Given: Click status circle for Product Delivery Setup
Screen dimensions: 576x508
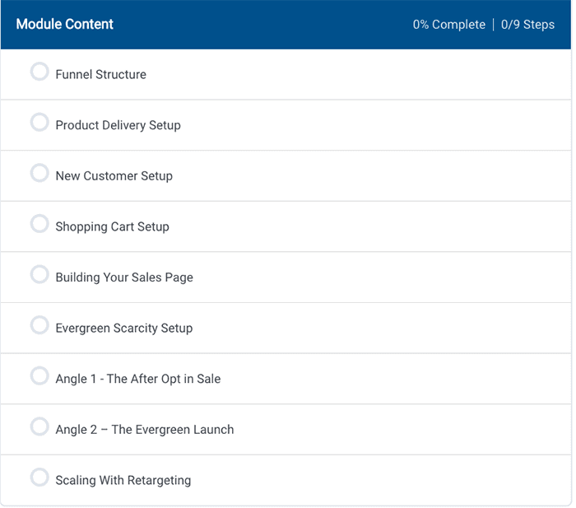Looking at the screenshot, I should [x=39, y=123].
